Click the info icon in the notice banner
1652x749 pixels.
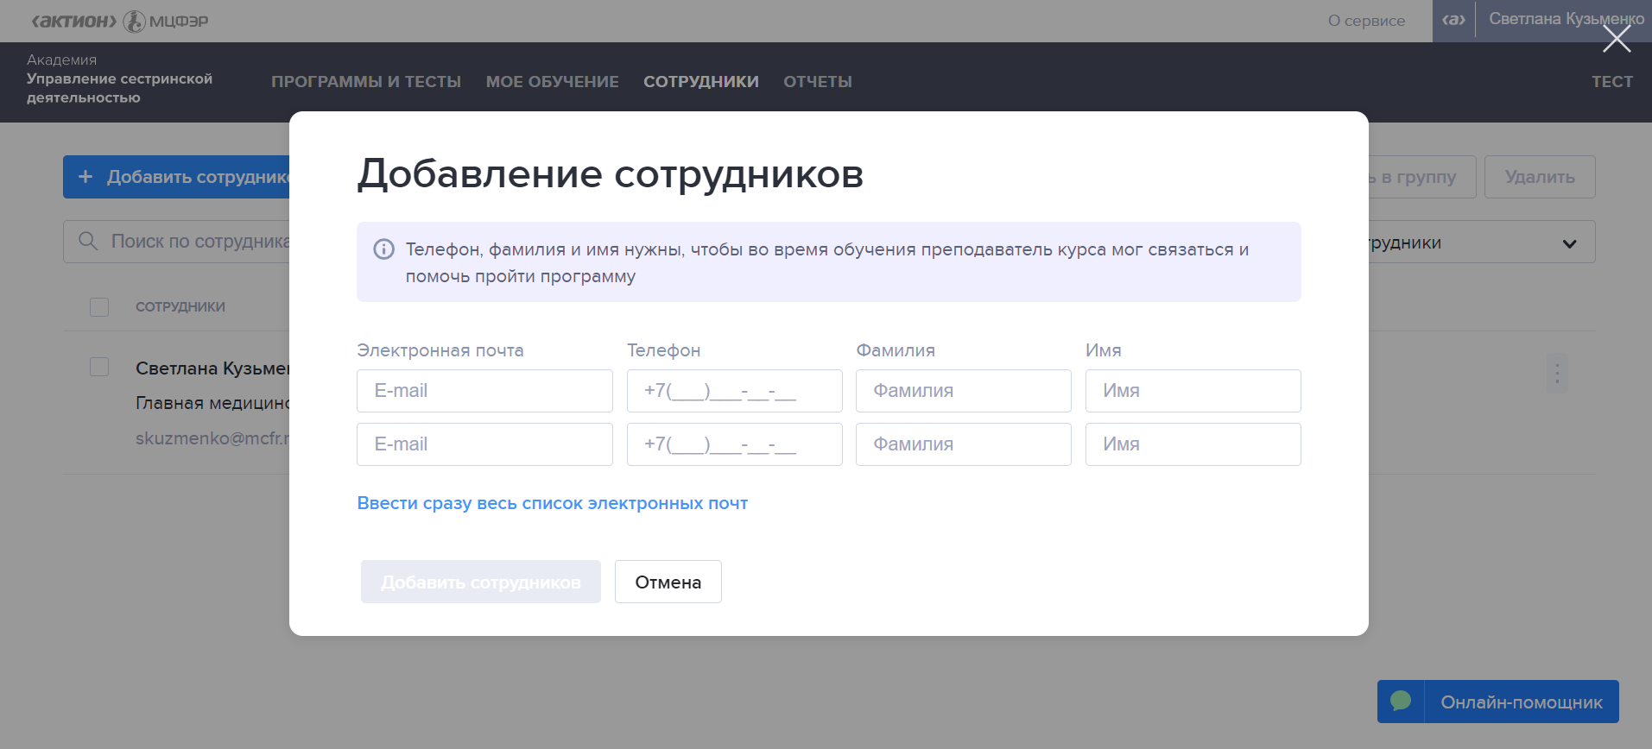383,249
